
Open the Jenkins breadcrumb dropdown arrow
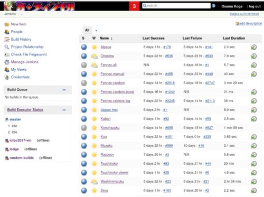[21, 14]
